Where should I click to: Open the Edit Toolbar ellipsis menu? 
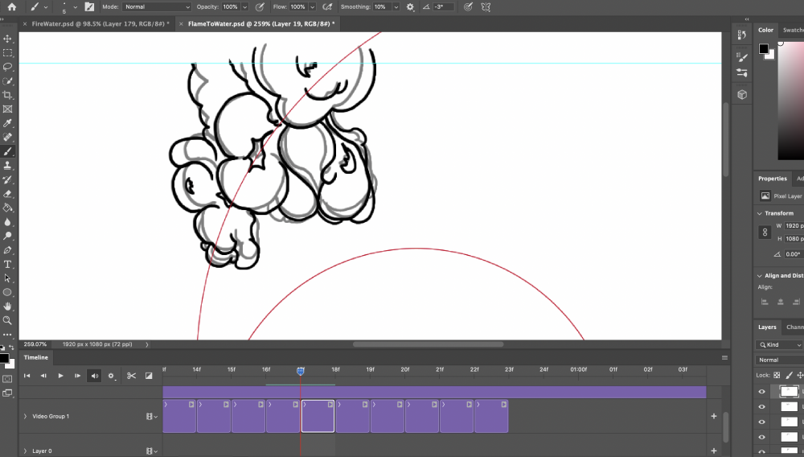[x=8, y=335]
